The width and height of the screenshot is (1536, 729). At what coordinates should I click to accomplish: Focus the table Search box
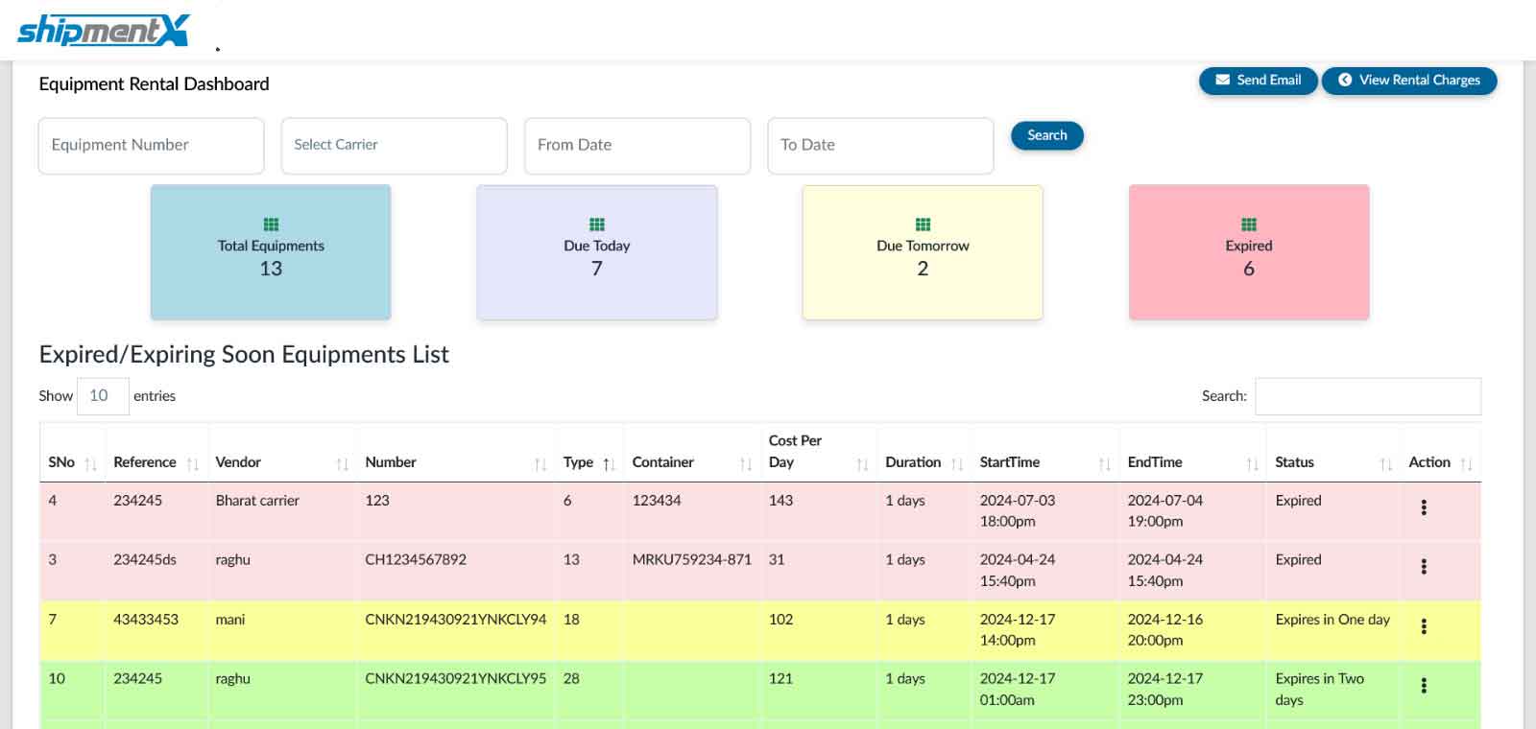click(x=1368, y=396)
